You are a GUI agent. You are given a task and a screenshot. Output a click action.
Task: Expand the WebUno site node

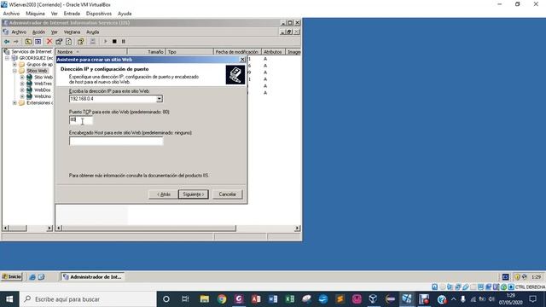click(x=22, y=96)
